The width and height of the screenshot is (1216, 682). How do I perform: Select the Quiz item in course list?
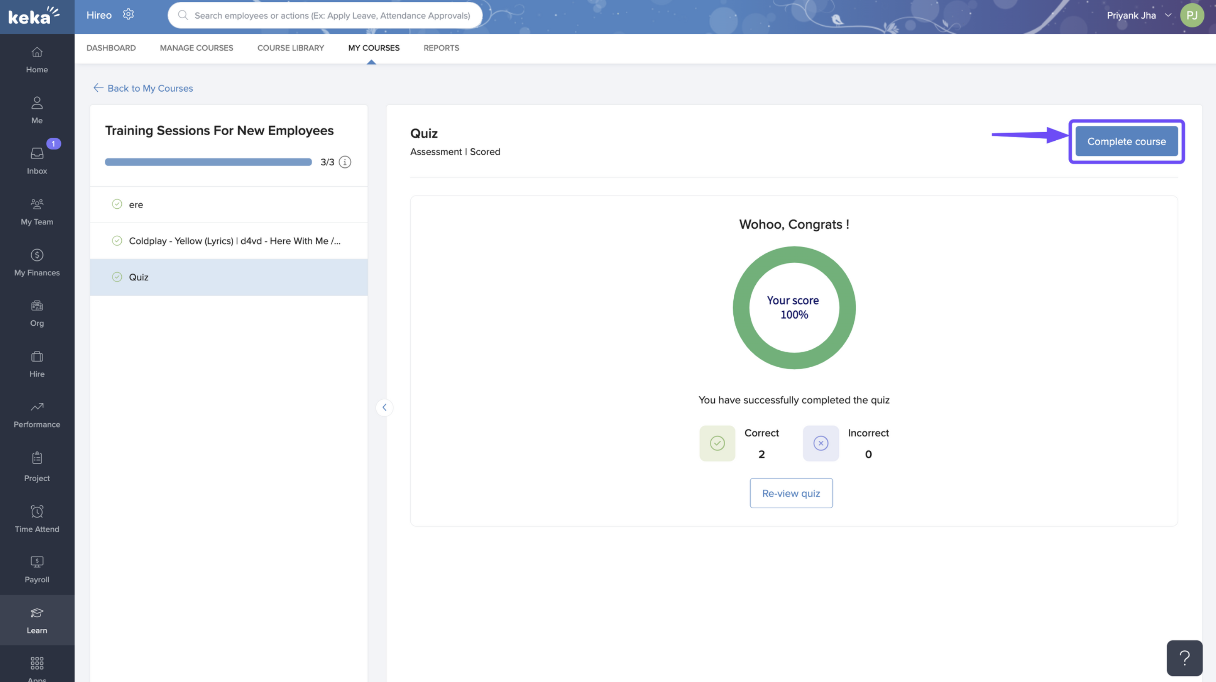(x=139, y=277)
